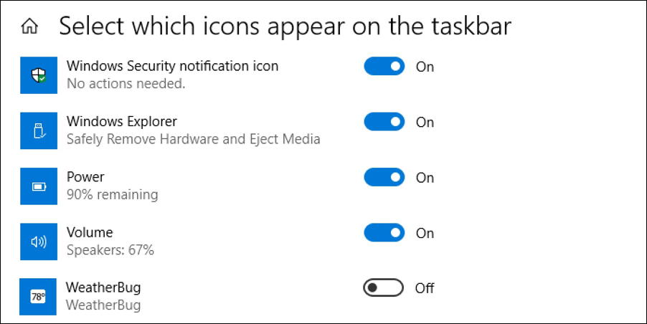This screenshot has height=324, width=647.
Task: Click "Safely Remove Hardware and Eject Media" text
Action: pos(193,139)
